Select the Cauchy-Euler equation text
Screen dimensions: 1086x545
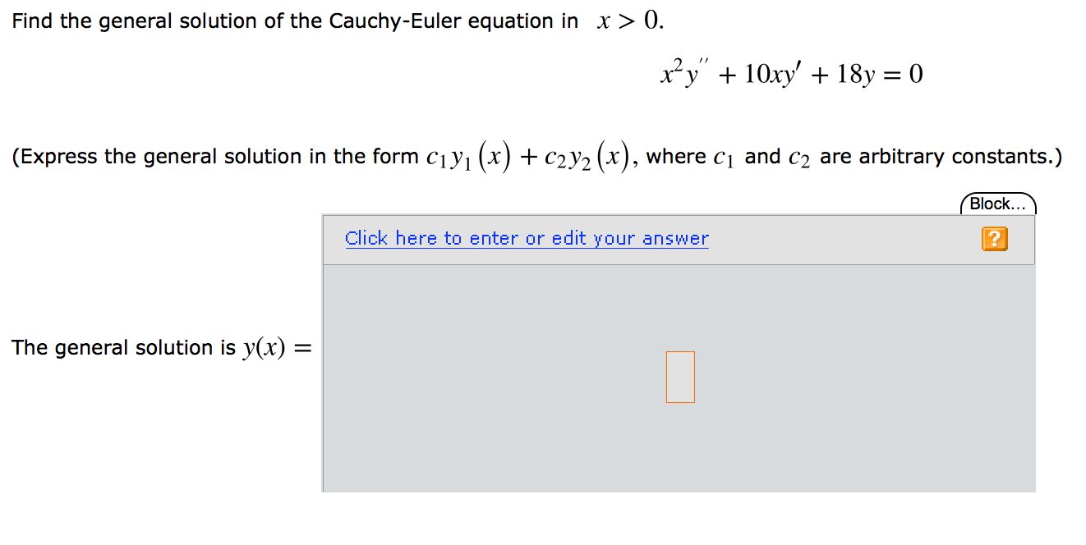791,72
